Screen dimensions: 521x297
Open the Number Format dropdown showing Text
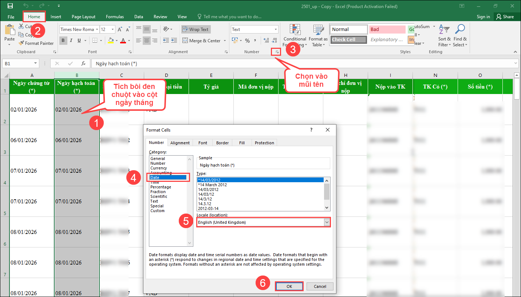tap(276, 30)
